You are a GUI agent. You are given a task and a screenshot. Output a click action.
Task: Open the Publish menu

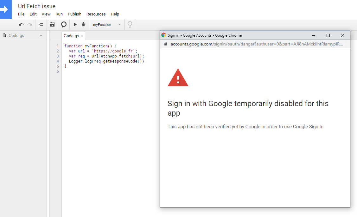click(74, 14)
